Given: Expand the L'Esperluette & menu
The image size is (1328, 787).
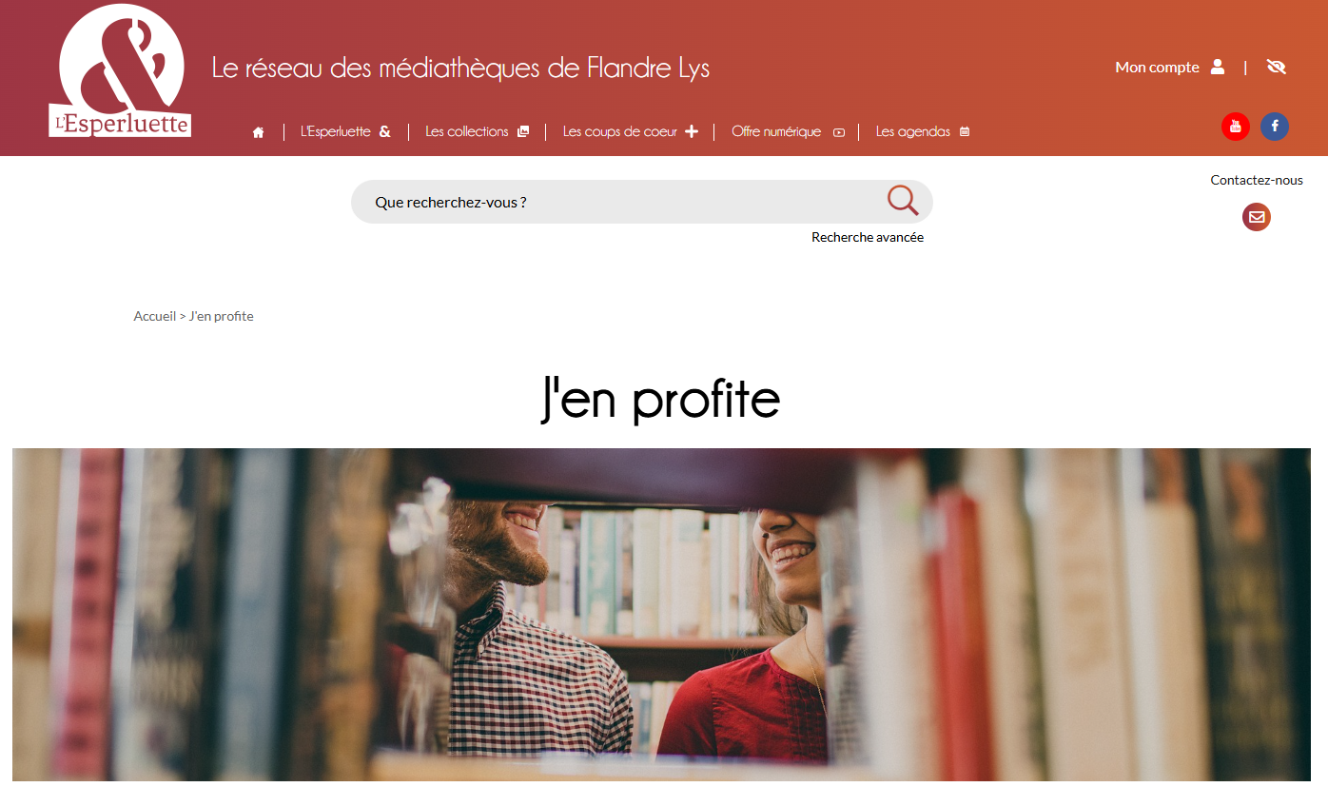Looking at the screenshot, I should pyautogui.click(x=345, y=131).
